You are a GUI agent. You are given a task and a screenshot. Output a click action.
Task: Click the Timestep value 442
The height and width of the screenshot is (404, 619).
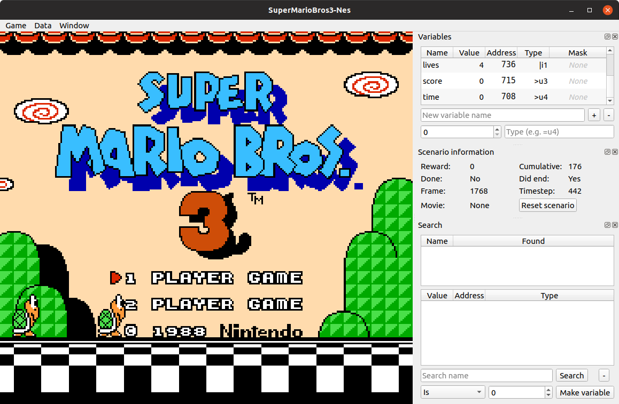(575, 191)
